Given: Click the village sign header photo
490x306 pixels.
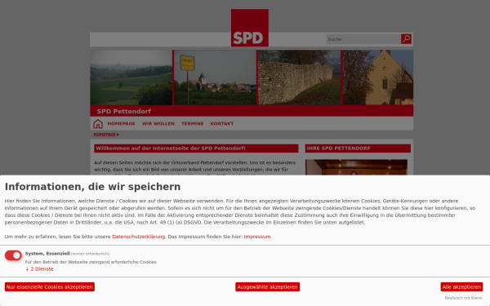Looking at the screenshot, I should pos(215,78).
